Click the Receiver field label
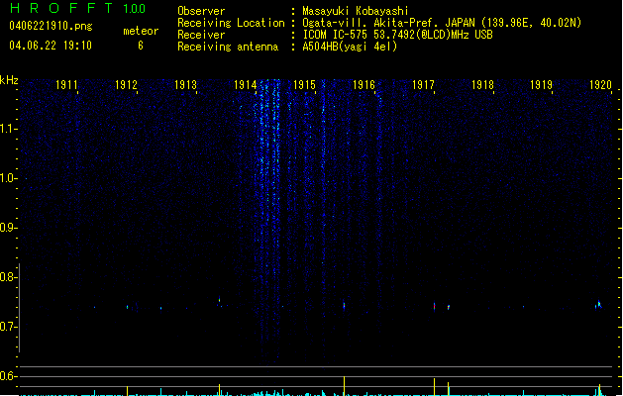 coord(201,35)
